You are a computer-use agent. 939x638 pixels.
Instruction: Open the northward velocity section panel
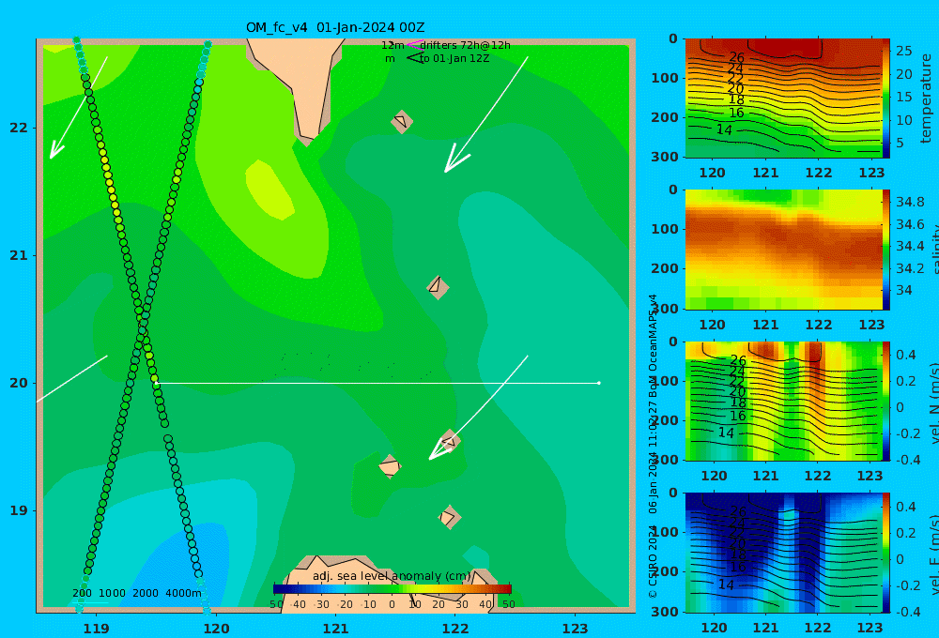click(783, 401)
